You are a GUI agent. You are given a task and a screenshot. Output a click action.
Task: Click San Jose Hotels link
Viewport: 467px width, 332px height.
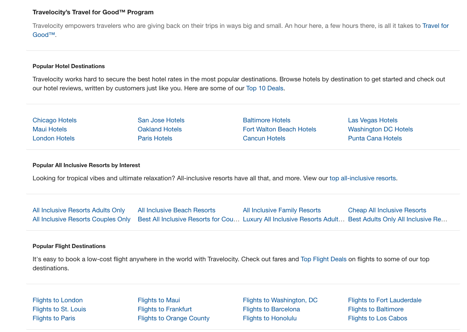(161, 120)
